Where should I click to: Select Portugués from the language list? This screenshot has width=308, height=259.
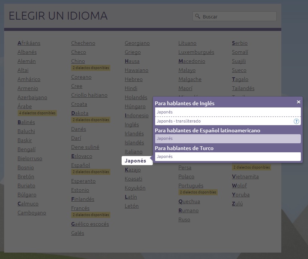pyautogui.click(x=191, y=185)
